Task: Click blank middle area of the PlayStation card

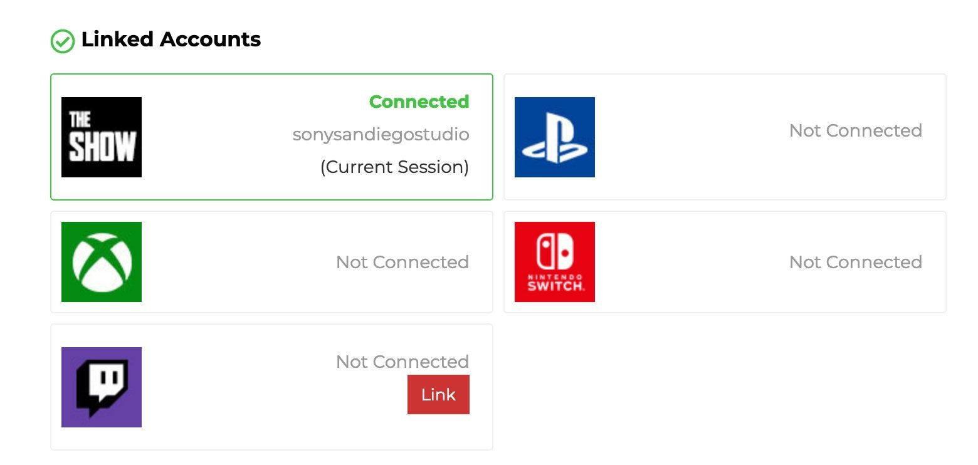Action: 690,137
